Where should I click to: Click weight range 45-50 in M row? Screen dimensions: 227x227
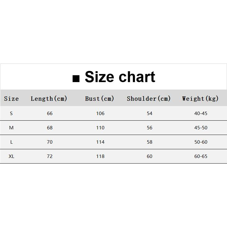click(201, 128)
